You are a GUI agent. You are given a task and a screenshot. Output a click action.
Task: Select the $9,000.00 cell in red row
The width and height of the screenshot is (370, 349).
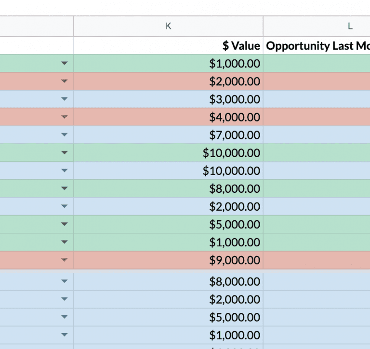pos(168,260)
